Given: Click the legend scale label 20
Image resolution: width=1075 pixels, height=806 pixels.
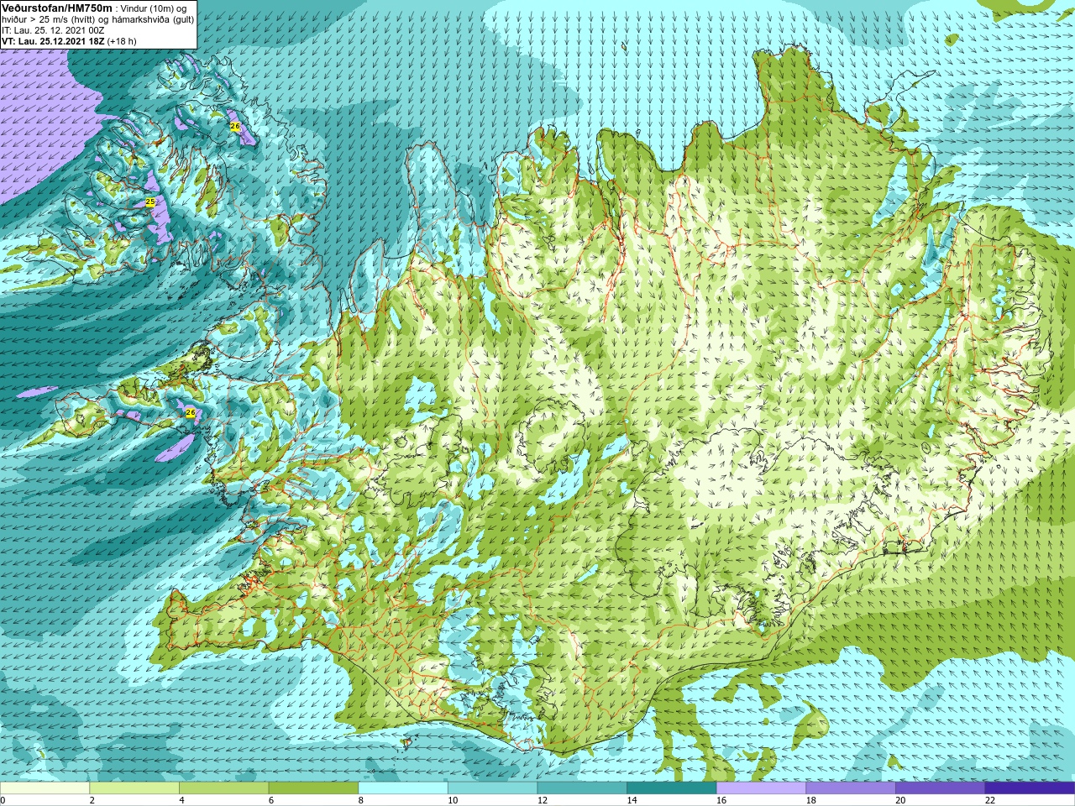Looking at the screenshot, I should [901, 800].
